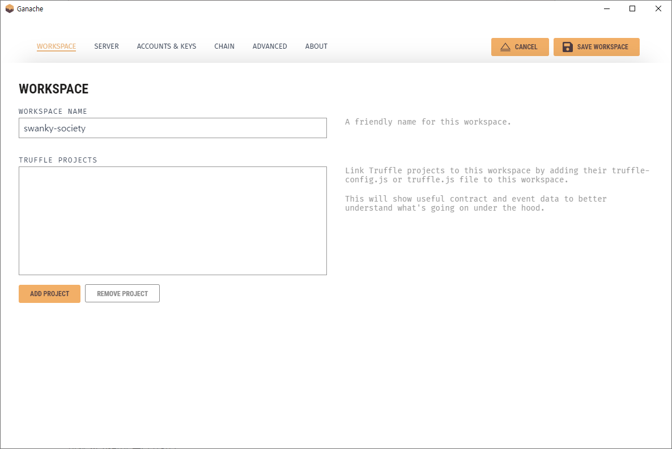Go to the Chain tab
Screen dimensions: 672x449
coord(224,46)
